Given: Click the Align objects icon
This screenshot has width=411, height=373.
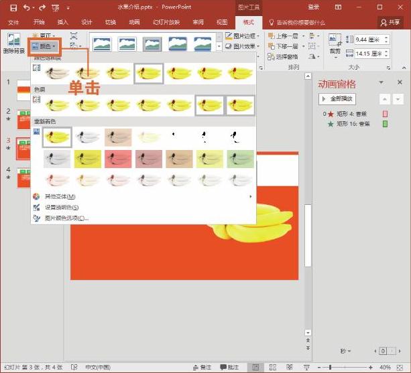Looking at the screenshot, I should (x=312, y=35).
